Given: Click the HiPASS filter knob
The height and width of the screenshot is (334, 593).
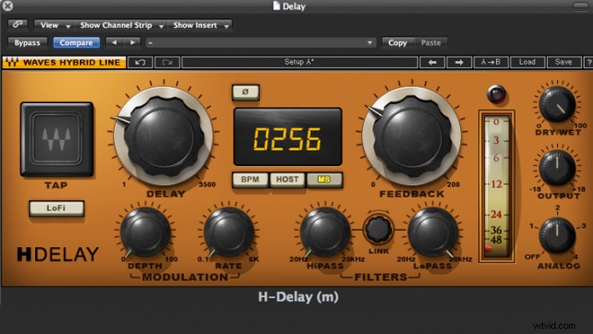Looking at the screenshot, I should (x=325, y=233).
